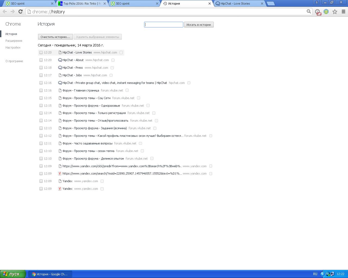Check the box for Форум - Делимся опытом entry
The width and height of the screenshot is (348, 278).
pos(41,159)
